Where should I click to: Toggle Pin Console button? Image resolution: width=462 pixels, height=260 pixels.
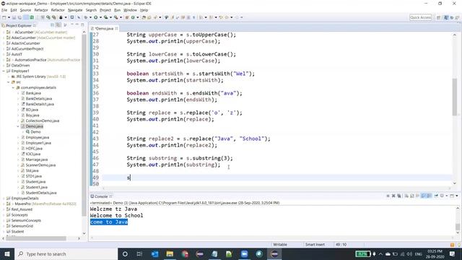point(436,196)
